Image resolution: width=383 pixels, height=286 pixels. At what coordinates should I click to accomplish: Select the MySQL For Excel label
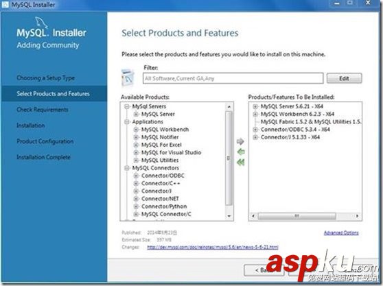point(161,145)
